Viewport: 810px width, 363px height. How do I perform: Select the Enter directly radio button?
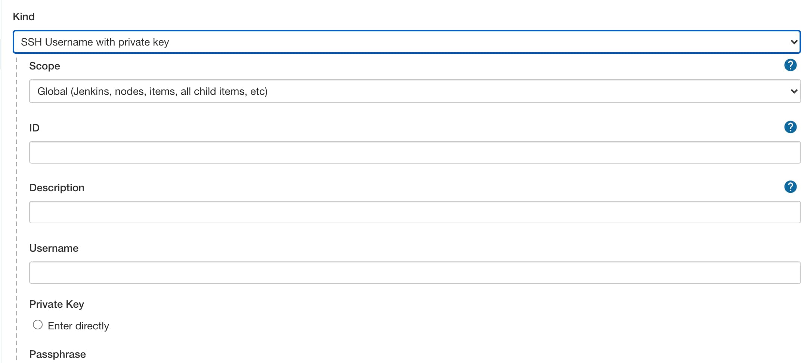point(38,325)
